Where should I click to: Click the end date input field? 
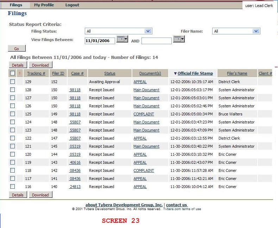click(156, 41)
